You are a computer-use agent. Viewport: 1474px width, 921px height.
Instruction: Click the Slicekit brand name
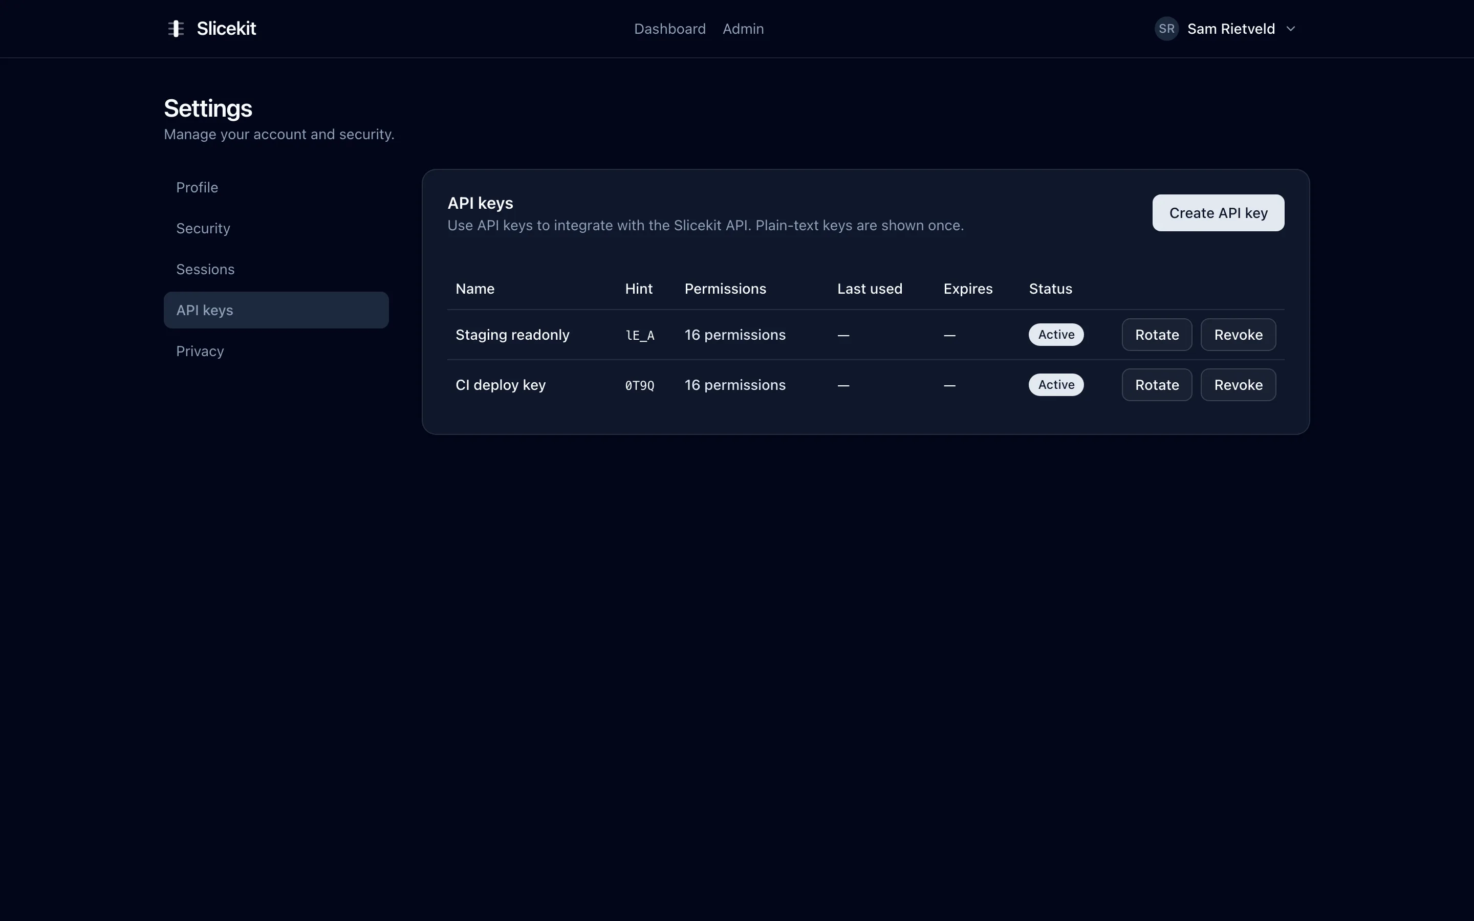[227, 29]
